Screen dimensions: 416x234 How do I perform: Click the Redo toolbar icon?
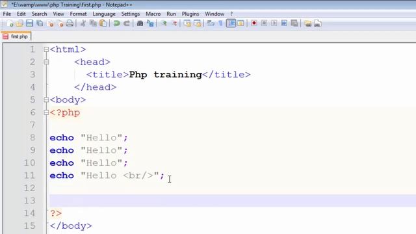127,23
